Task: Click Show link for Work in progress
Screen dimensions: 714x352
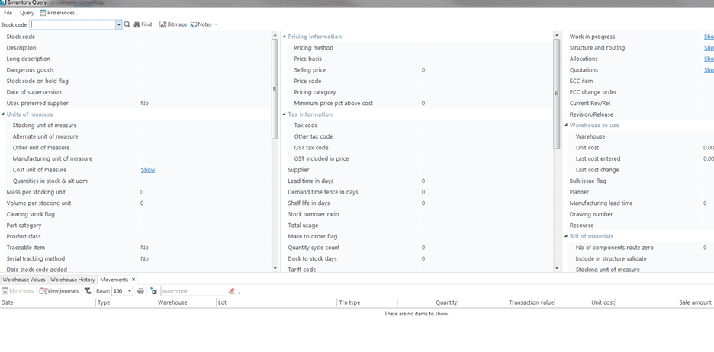Action: (x=709, y=37)
